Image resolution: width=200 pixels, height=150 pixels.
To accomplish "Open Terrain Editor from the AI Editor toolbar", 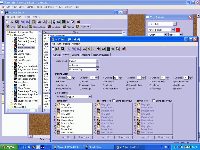I will (84, 49).
